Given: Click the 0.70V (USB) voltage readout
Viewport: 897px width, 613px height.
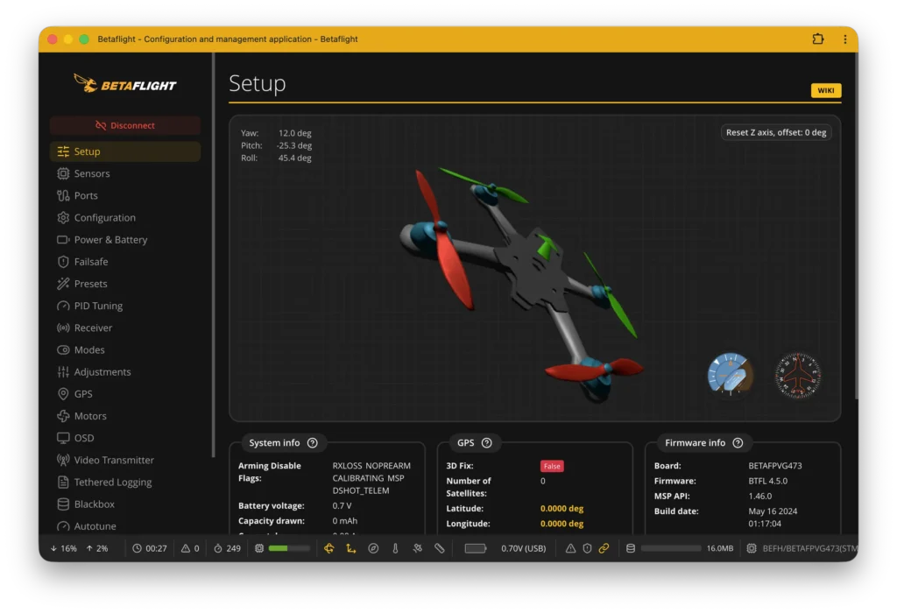Looking at the screenshot, I should 524,548.
